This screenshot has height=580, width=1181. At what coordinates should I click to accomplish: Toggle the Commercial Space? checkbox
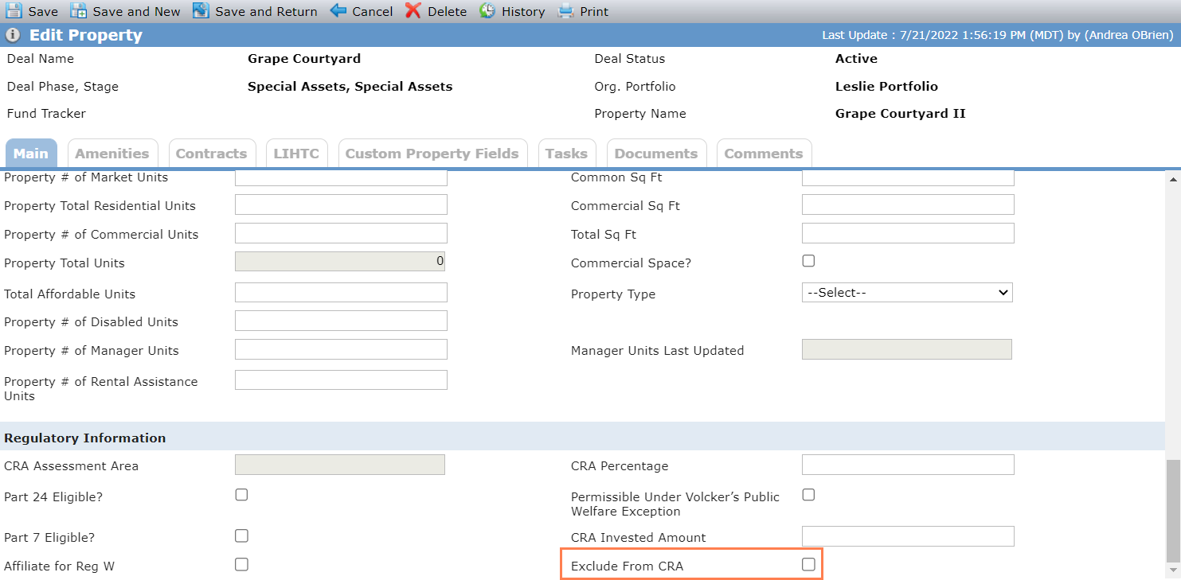tap(808, 261)
